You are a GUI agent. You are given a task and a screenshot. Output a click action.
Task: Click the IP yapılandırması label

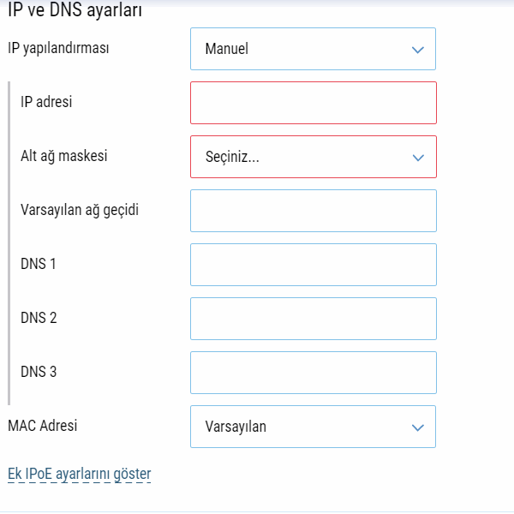tap(58, 47)
